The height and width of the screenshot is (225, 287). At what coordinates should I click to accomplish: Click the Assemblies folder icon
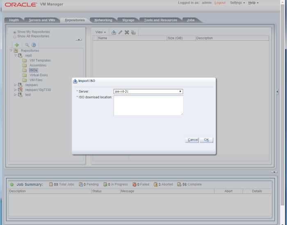click(24, 65)
